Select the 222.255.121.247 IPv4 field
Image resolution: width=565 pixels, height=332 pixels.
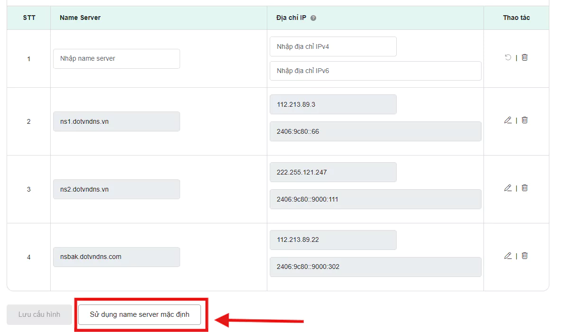pos(333,172)
